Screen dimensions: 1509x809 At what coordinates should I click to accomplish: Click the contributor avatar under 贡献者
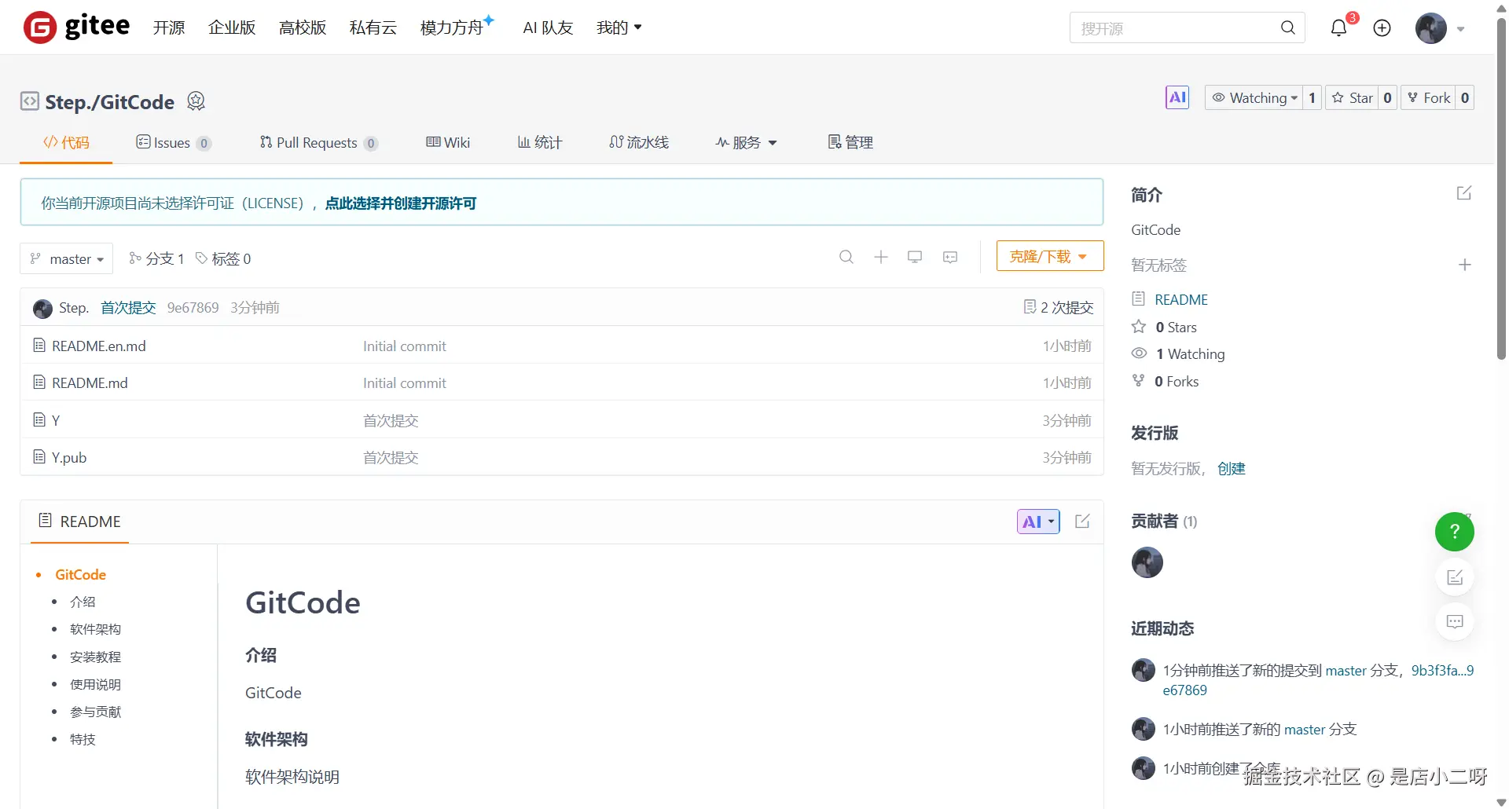(x=1147, y=562)
